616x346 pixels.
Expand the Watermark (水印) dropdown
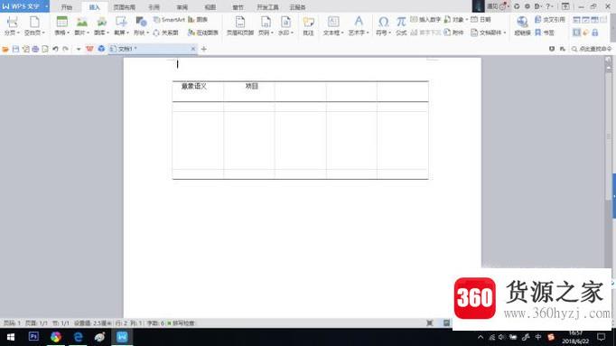[292, 33]
